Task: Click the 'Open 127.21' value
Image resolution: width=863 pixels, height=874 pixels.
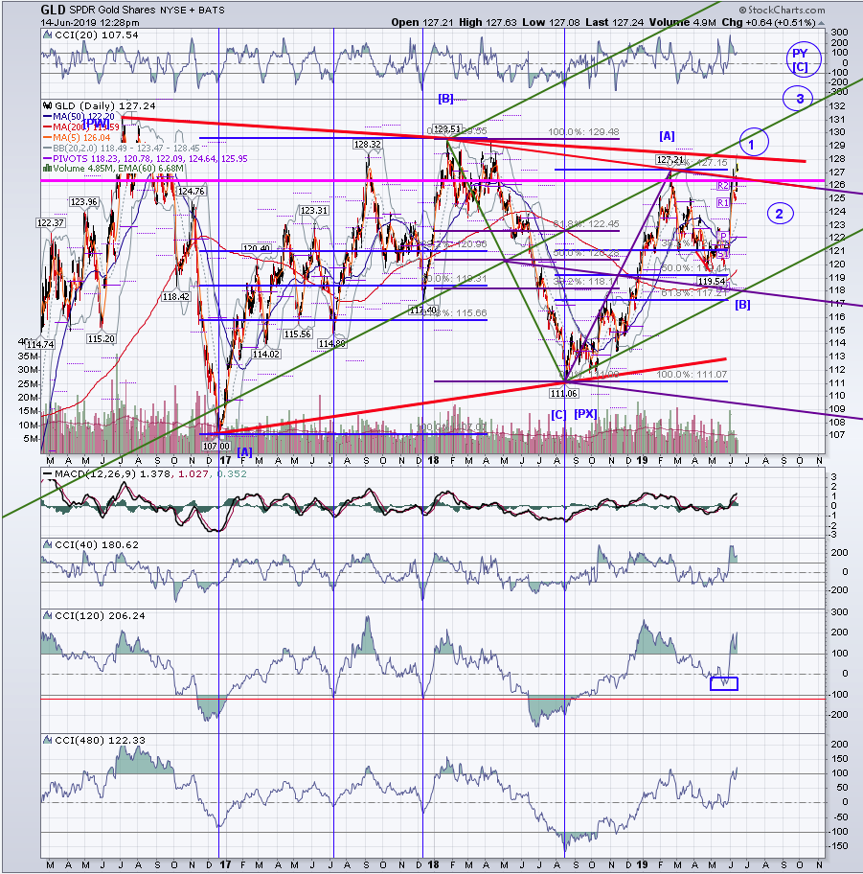Action: 422,22
